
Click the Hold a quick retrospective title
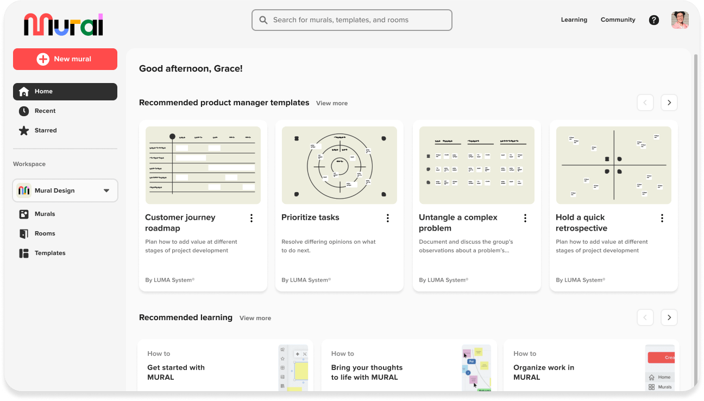581,223
